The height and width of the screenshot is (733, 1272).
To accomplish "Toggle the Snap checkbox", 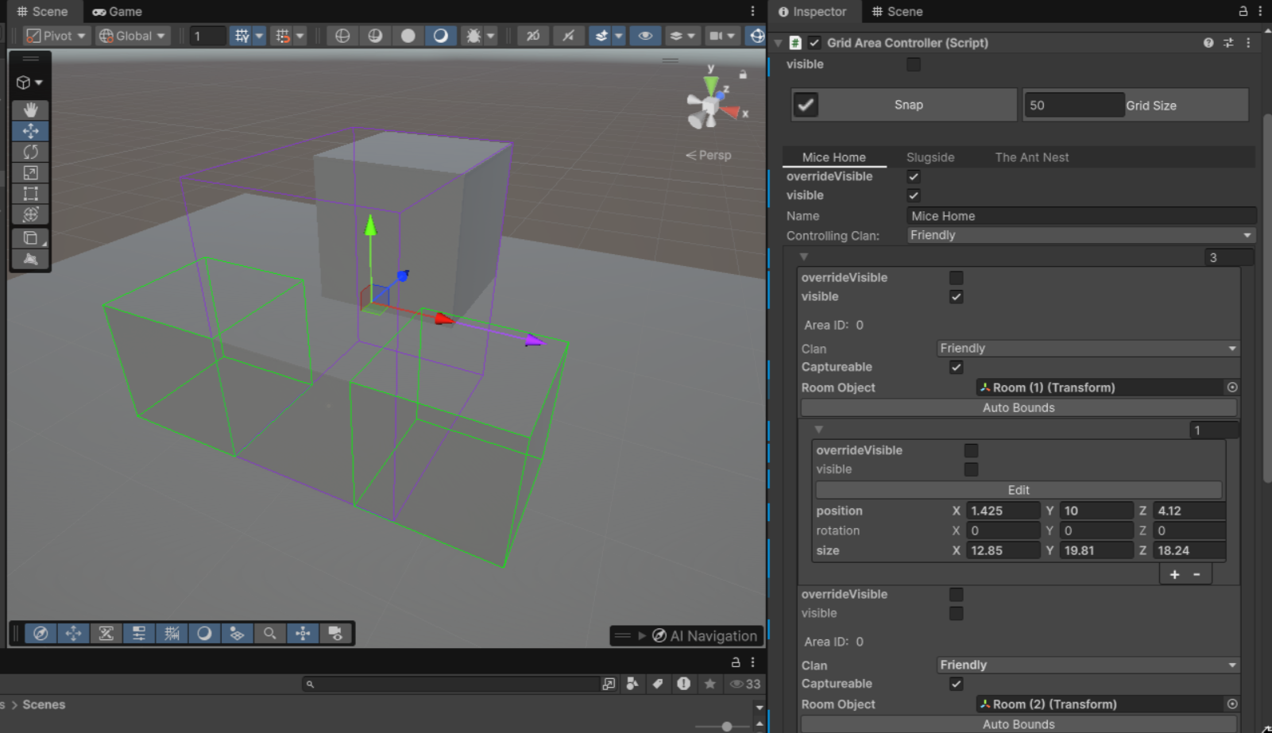I will (x=806, y=105).
